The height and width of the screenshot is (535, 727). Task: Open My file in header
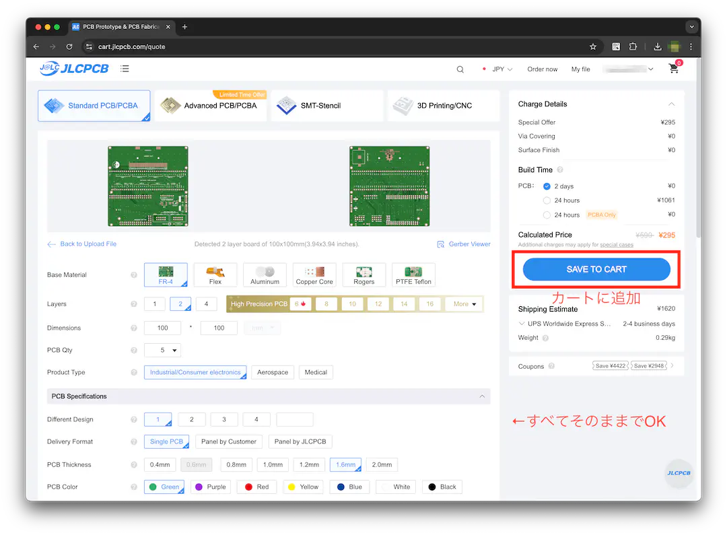click(580, 69)
